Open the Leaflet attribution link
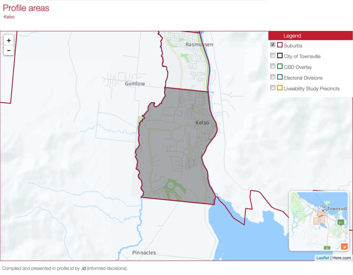The height and width of the screenshot is (275, 353). click(x=322, y=258)
